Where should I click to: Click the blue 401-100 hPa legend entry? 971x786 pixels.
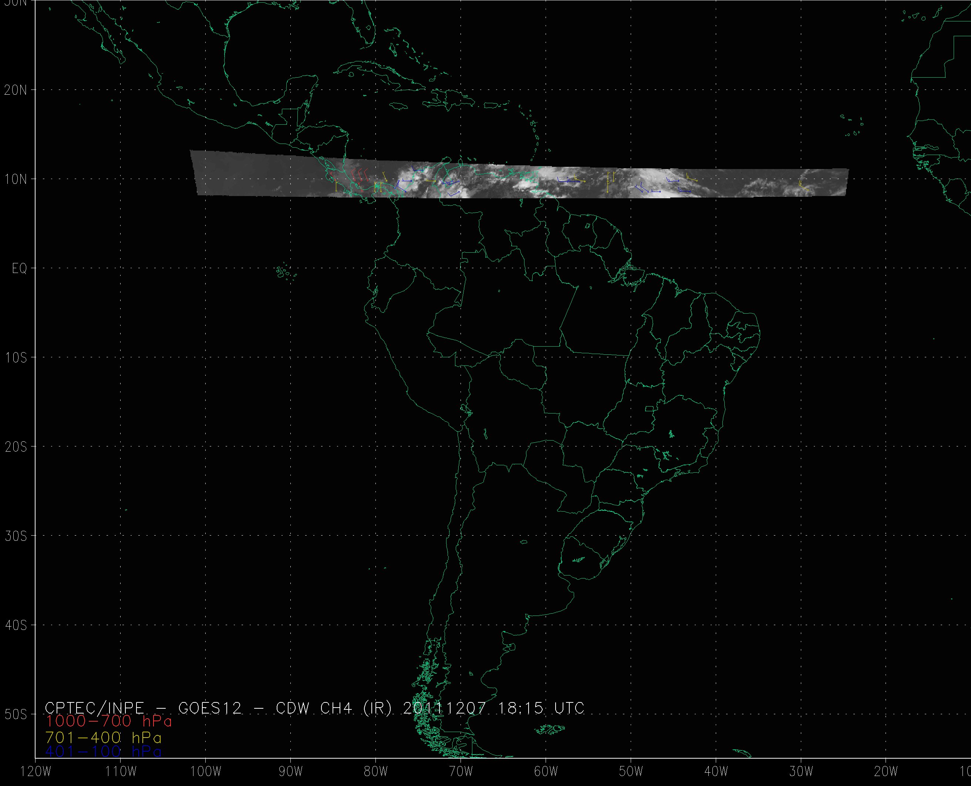[x=103, y=752]
